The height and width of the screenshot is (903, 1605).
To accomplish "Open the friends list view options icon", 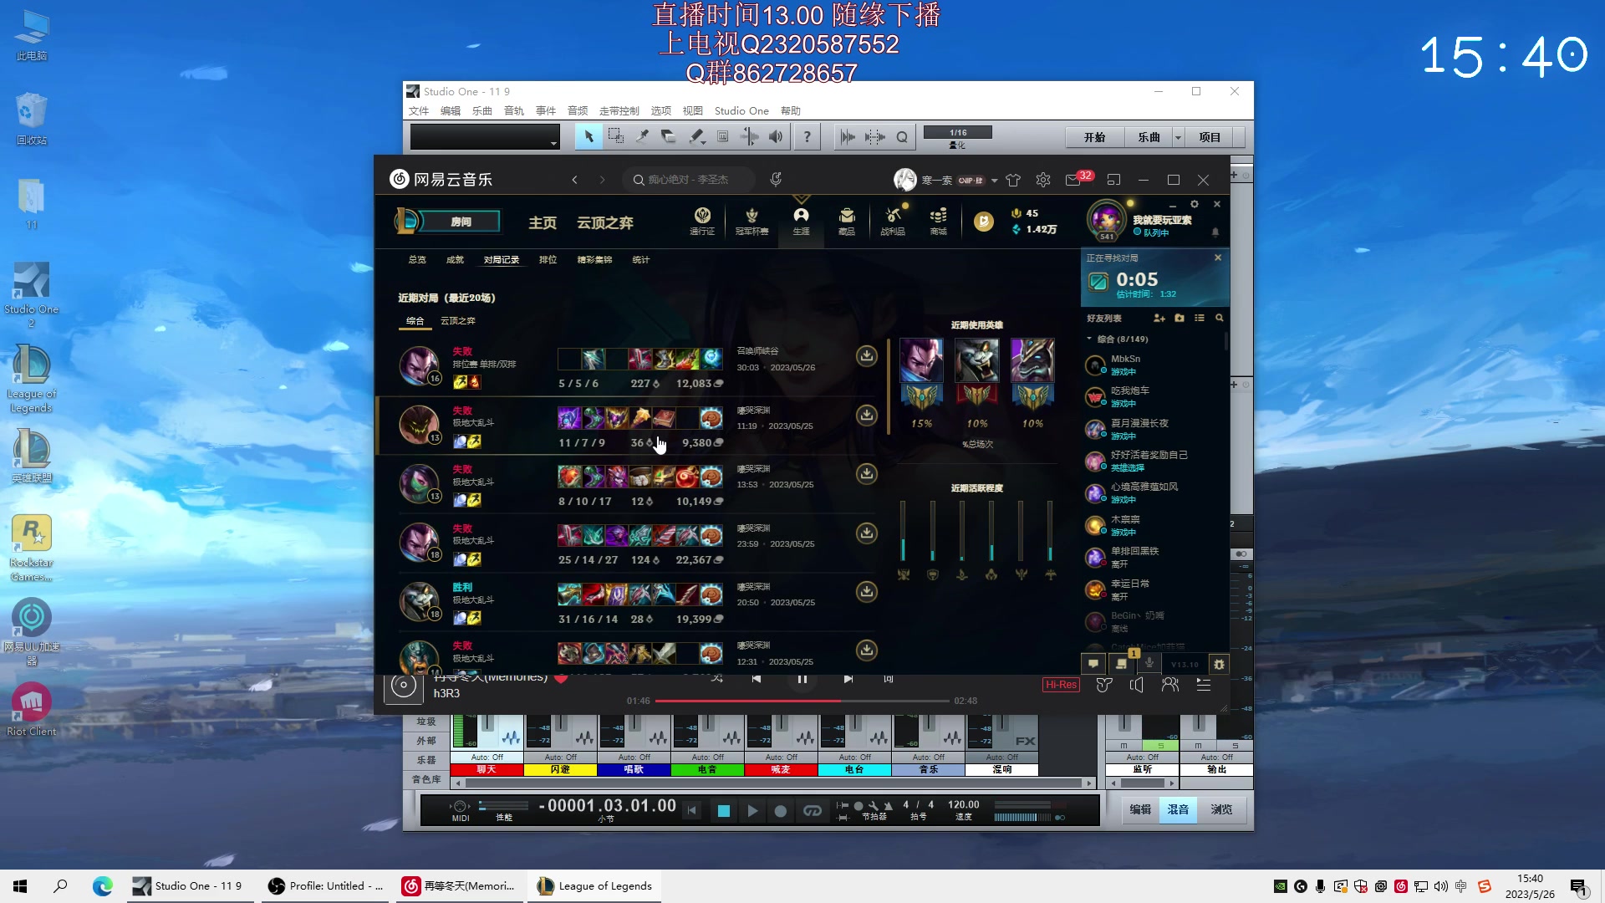I will click(1200, 318).
